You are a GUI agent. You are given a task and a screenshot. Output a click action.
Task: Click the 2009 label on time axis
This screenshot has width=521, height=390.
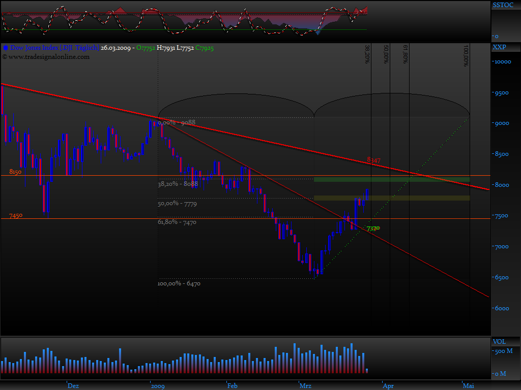click(x=158, y=386)
